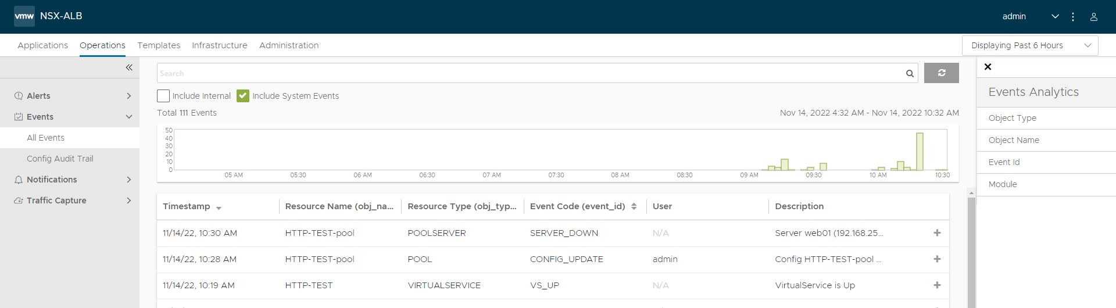The height and width of the screenshot is (308, 1116).
Task: Click VIRTUALSERVICE resource type cell
Action: point(444,285)
